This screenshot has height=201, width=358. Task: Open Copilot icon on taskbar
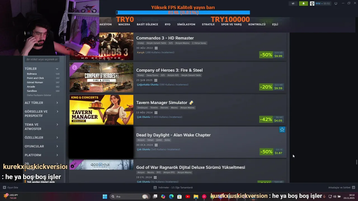click(x=163, y=197)
